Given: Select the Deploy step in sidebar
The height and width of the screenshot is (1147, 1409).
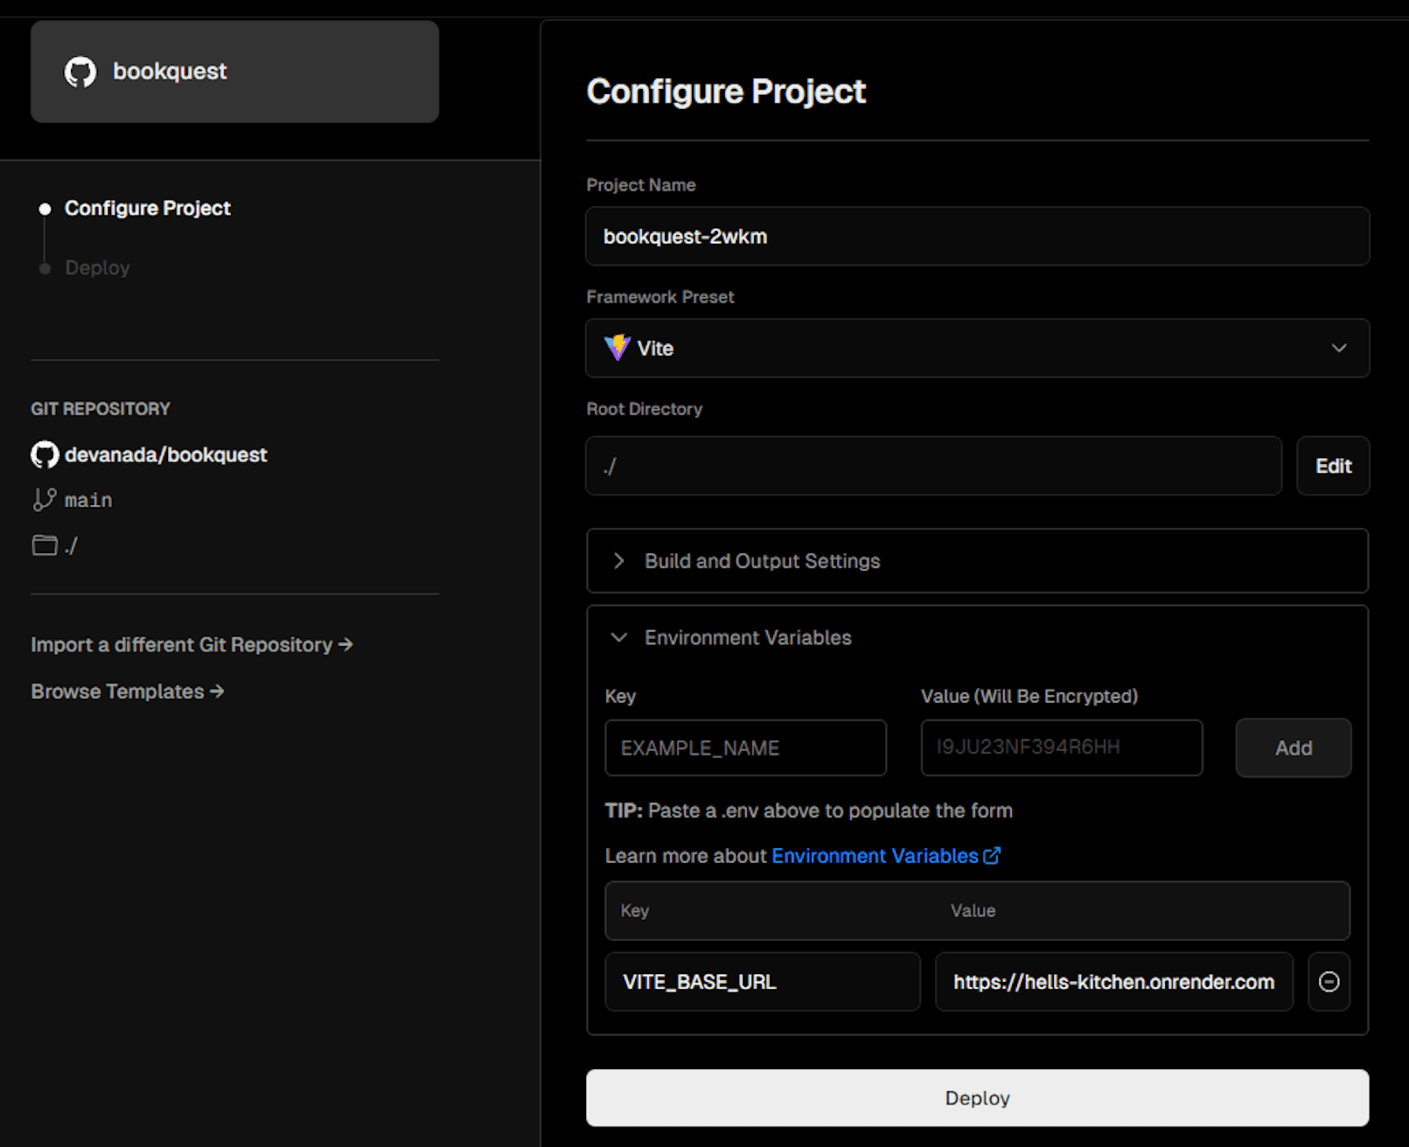Looking at the screenshot, I should tap(97, 267).
